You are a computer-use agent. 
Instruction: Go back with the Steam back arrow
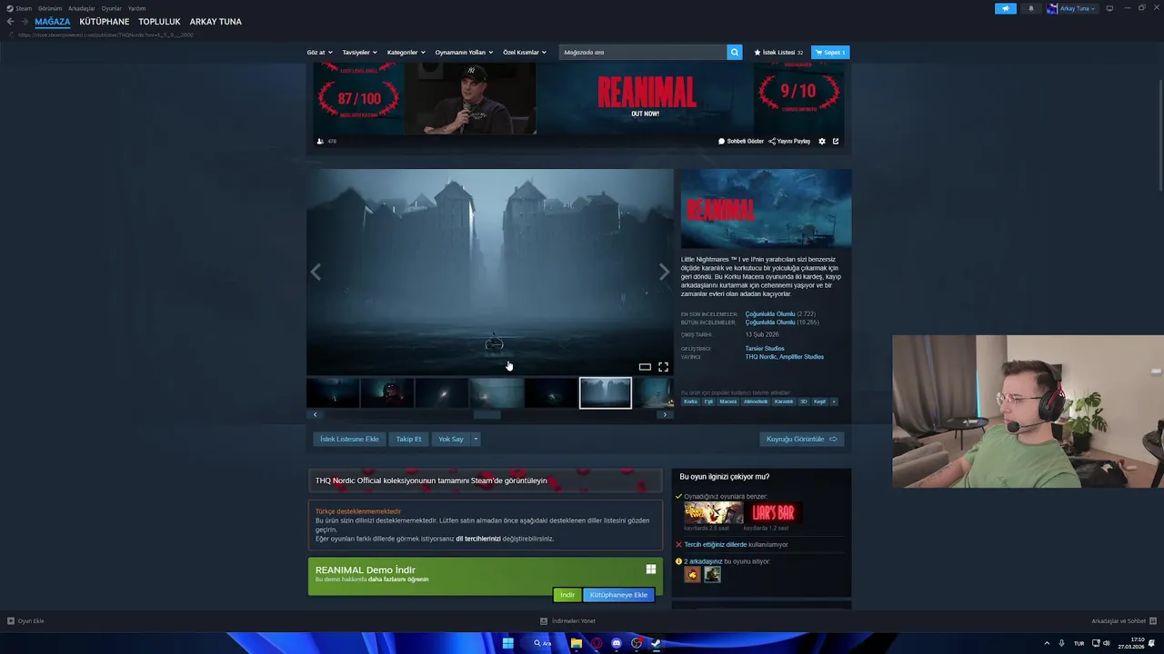click(x=10, y=22)
